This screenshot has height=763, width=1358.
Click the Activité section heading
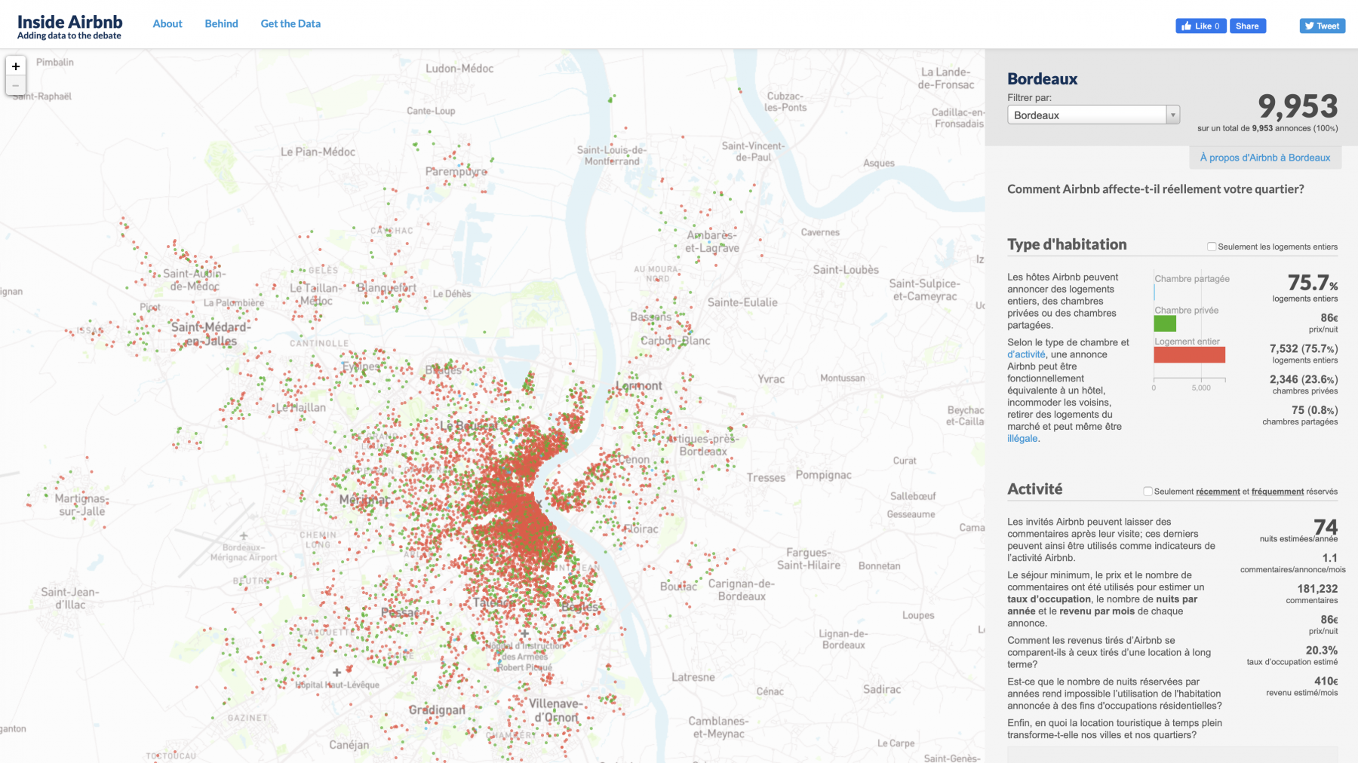pyautogui.click(x=1034, y=489)
